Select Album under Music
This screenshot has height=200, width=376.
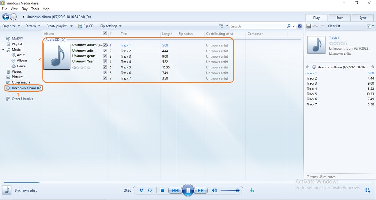[22, 60]
